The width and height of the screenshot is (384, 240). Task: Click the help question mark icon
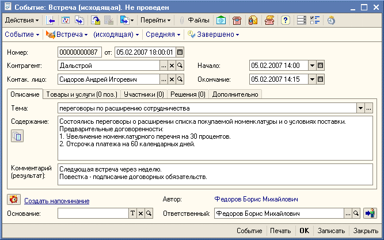(x=285, y=20)
